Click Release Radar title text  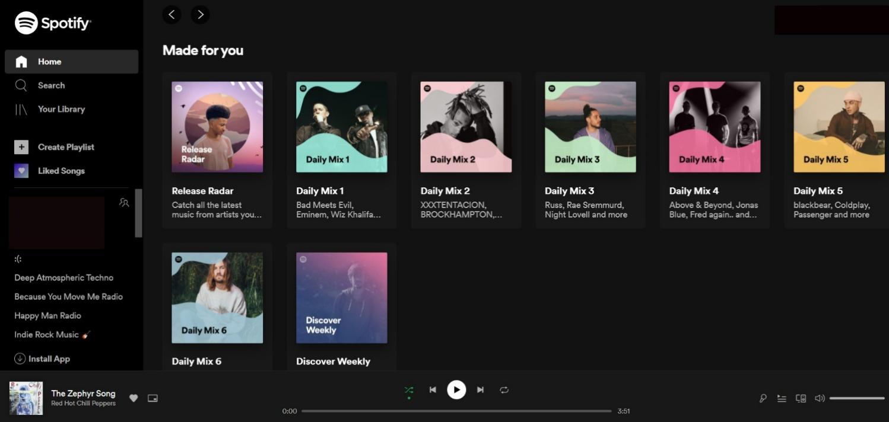[202, 191]
